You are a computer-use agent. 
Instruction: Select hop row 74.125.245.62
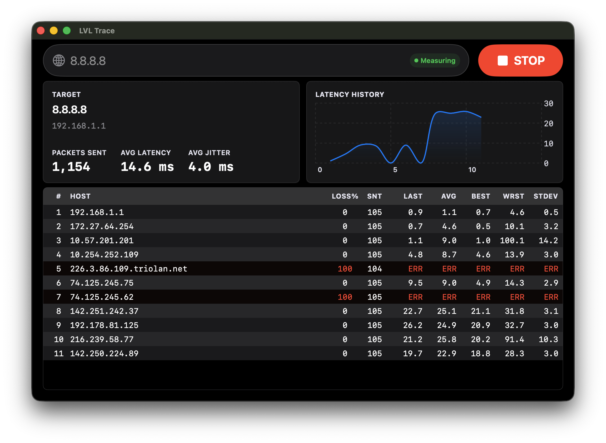(x=303, y=297)
